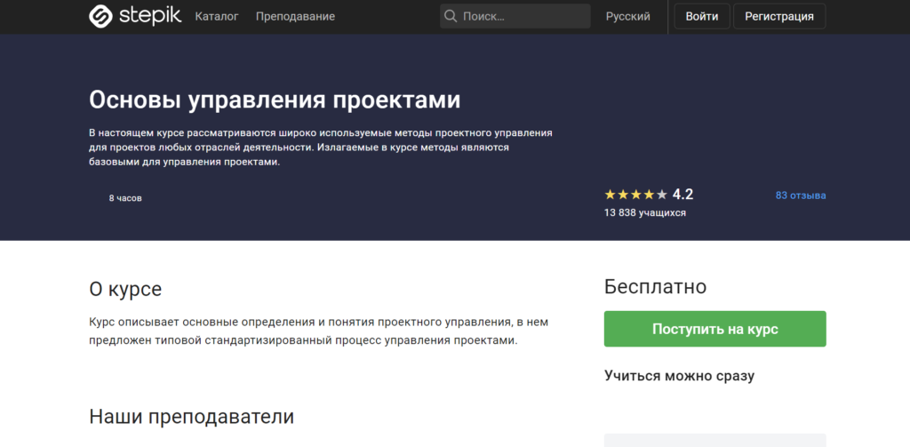Go to the Преподавание section
The height and width of the screenshot is (447, 910).
pos(295,16)
